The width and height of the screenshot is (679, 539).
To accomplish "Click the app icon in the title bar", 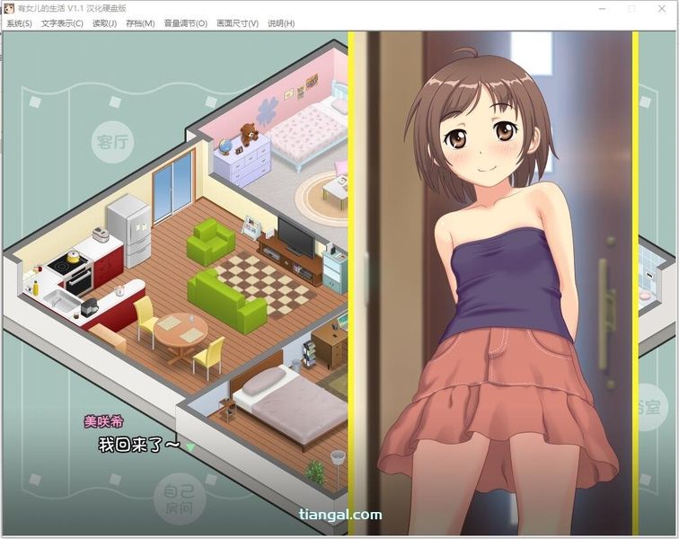I will click(9, 7).
